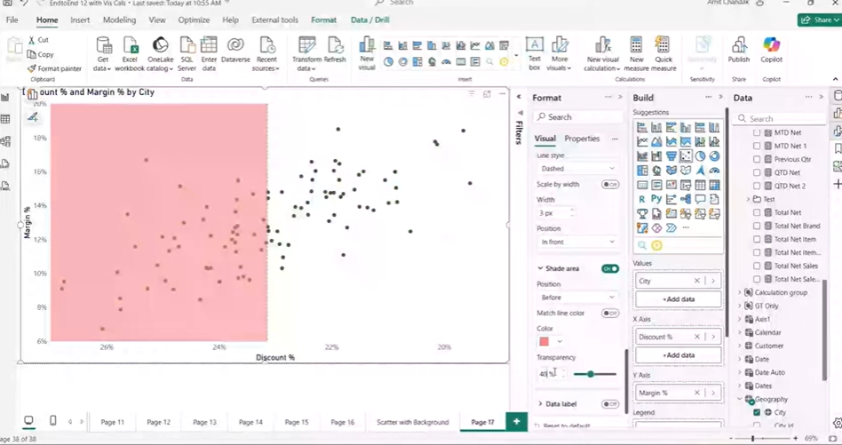Toggle Data label switch
The image size is (842, 445).
click(610, 404)
